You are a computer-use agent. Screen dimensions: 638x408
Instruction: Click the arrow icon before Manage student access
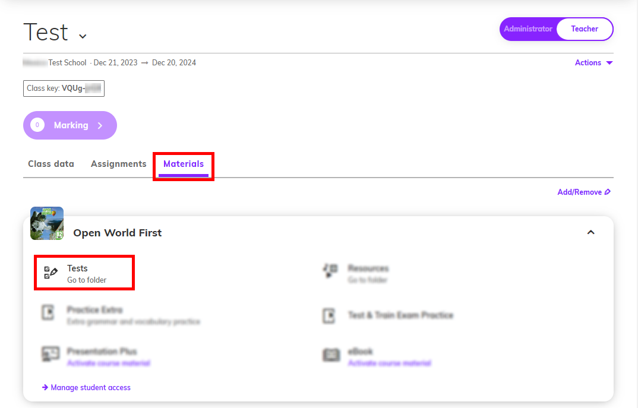click(45, 388)
